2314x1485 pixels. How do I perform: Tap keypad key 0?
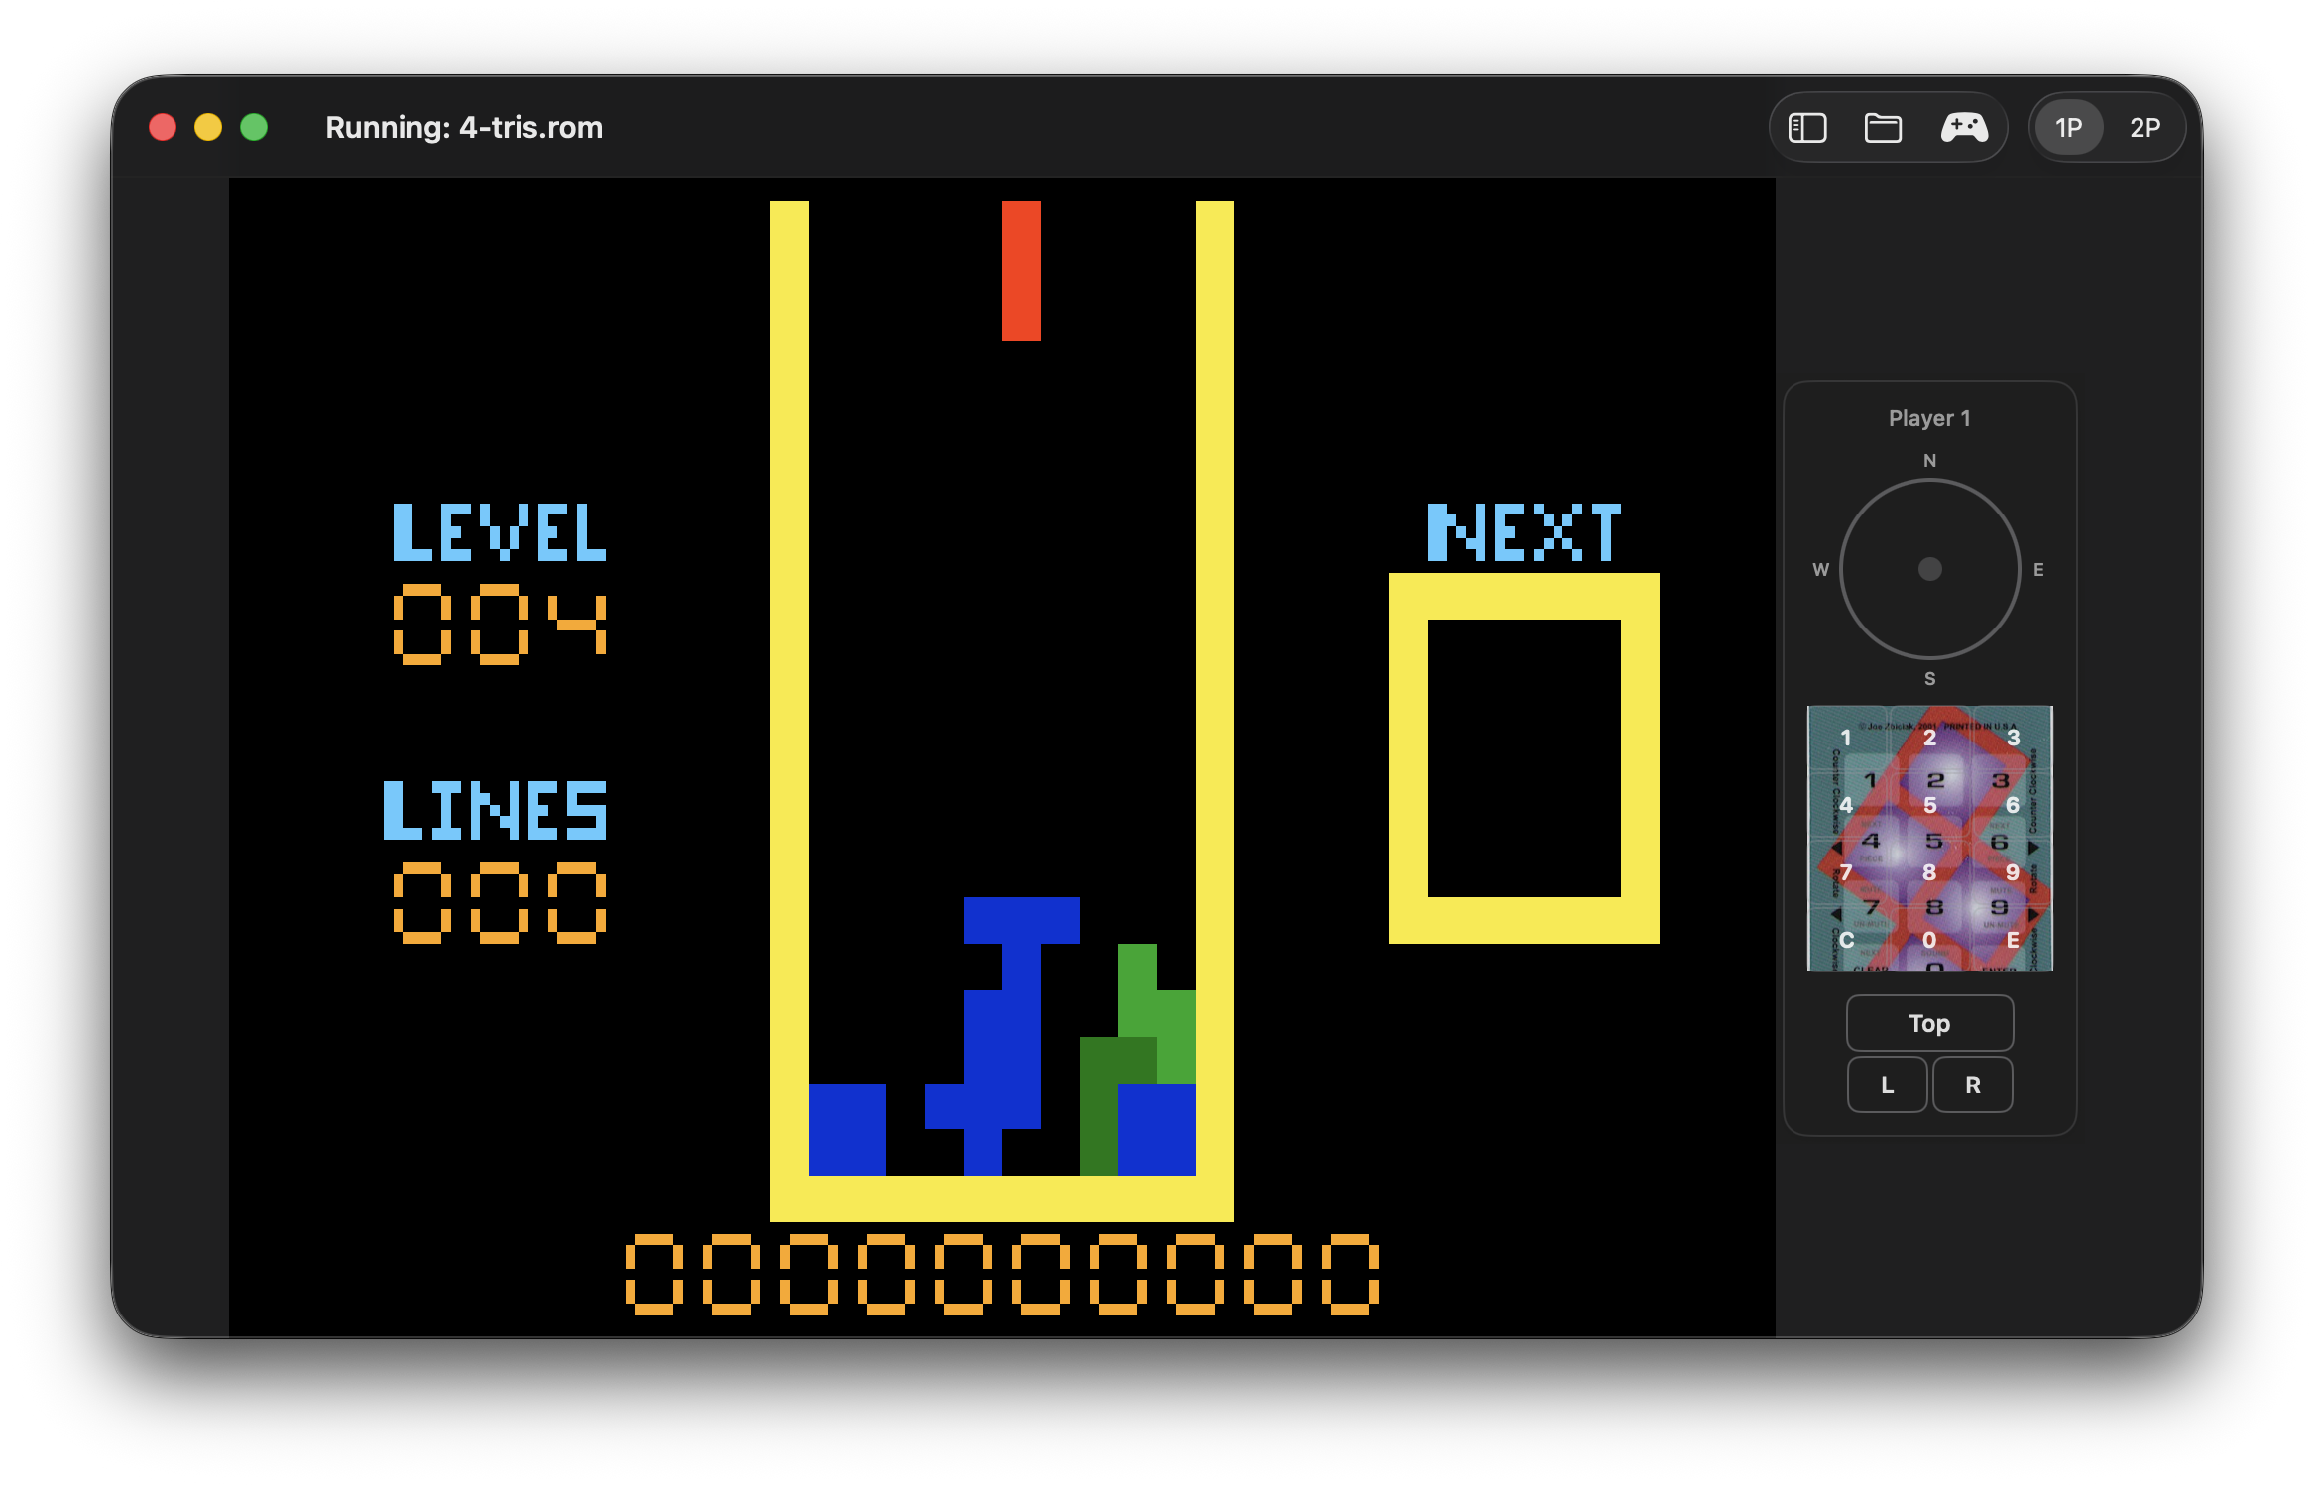1929,940
